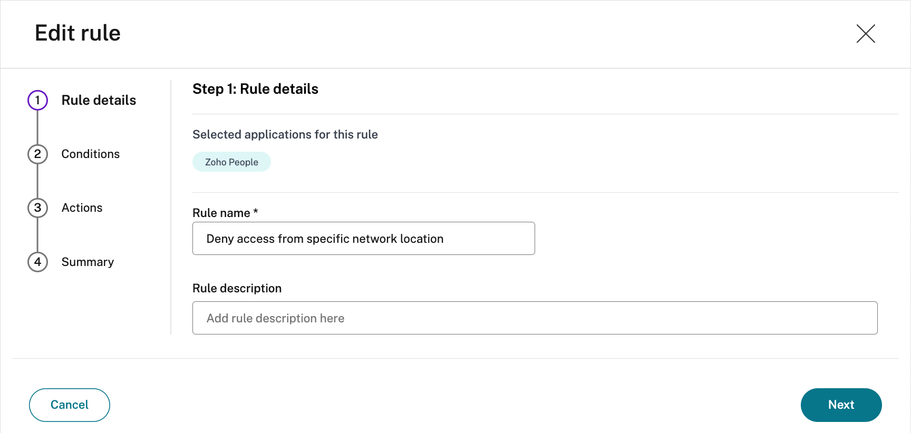
Task: Click "Selected applications for this rule" text
Action: pos(285,134)
